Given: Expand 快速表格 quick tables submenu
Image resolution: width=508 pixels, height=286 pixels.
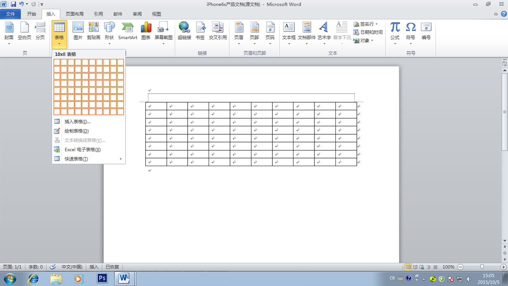Looking at the screenshot, I should (x=89, y=159).
